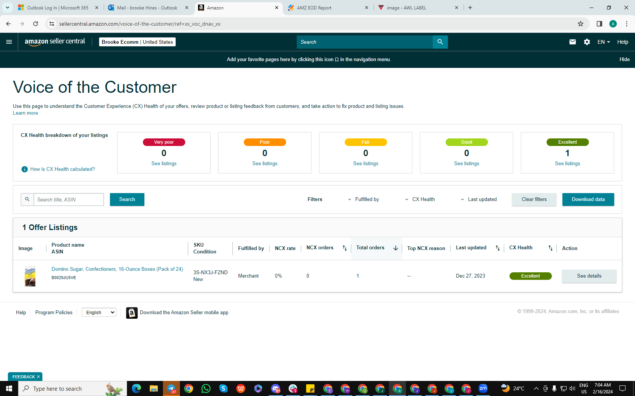Open the messages envelope icon

[573, 42]
